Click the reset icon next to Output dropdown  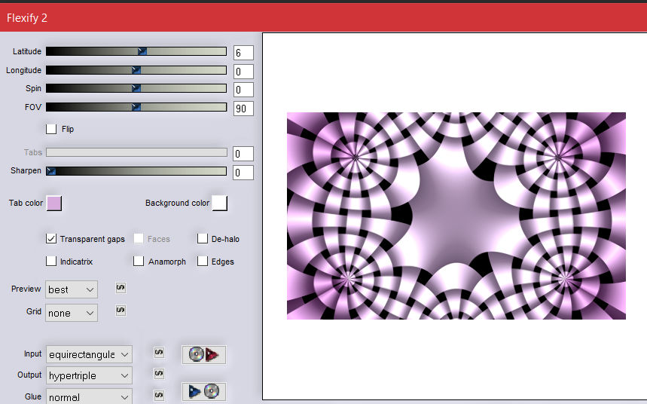point(159,374)
